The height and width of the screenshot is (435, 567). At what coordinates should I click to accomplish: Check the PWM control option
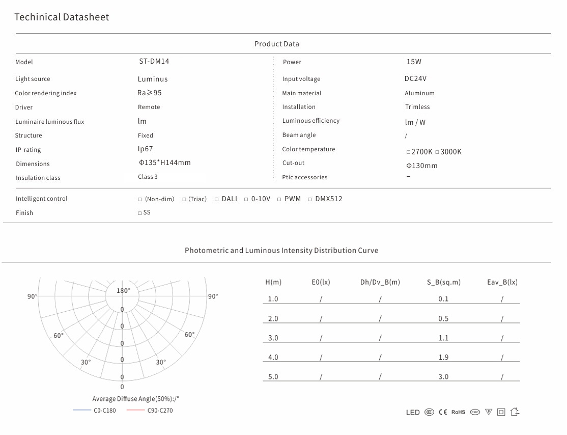click(279, 199)
